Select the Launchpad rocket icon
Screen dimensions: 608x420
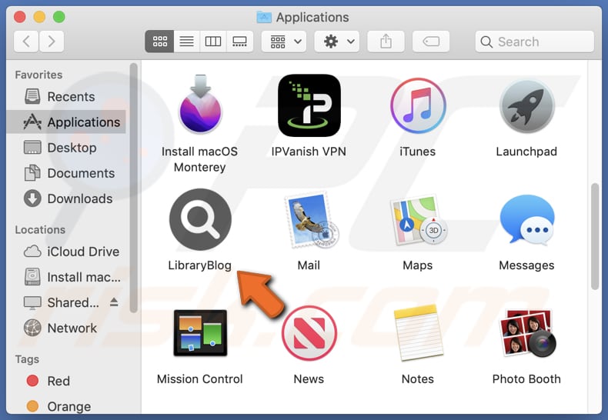pyautogui.click(x=526, y=106)
